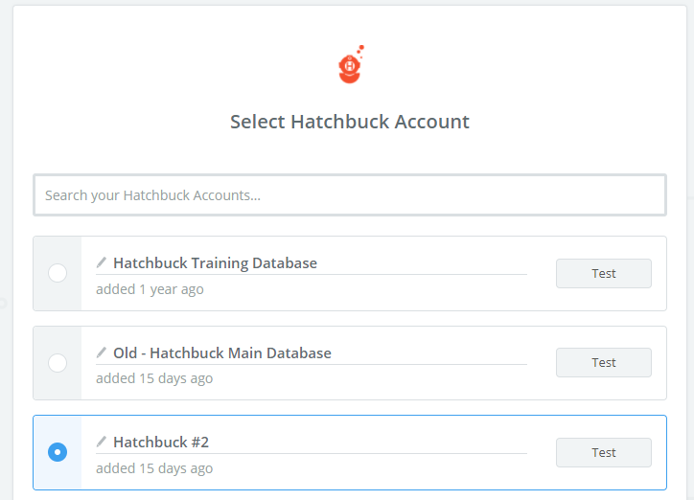Select the highlighted Hatchbuck #2 account card

coord(350,452)
